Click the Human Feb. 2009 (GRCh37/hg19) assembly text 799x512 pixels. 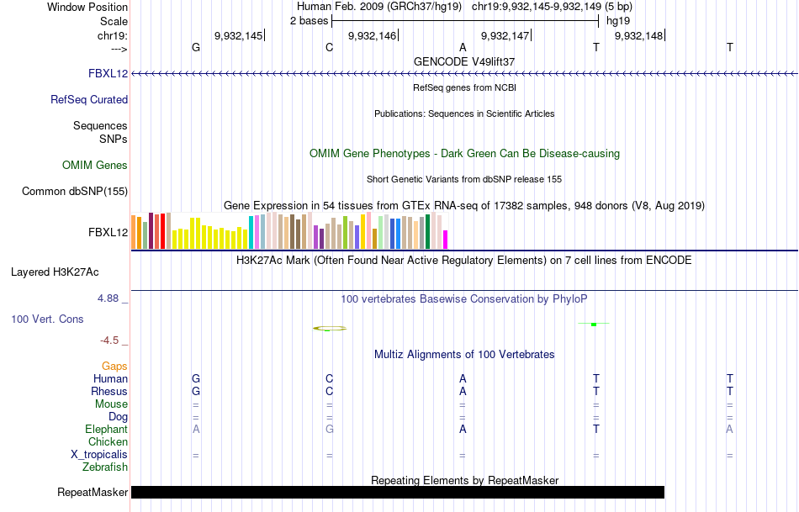[379, 7]
